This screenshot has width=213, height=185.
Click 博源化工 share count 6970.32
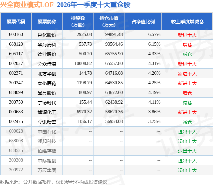click(x=84, y=112)
